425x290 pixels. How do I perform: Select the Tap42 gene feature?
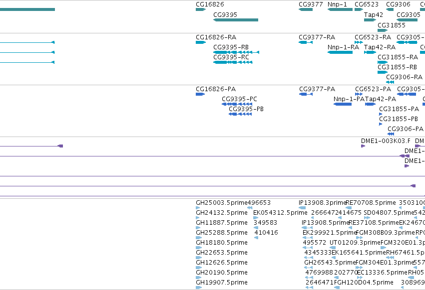click(x=370, y=20)
